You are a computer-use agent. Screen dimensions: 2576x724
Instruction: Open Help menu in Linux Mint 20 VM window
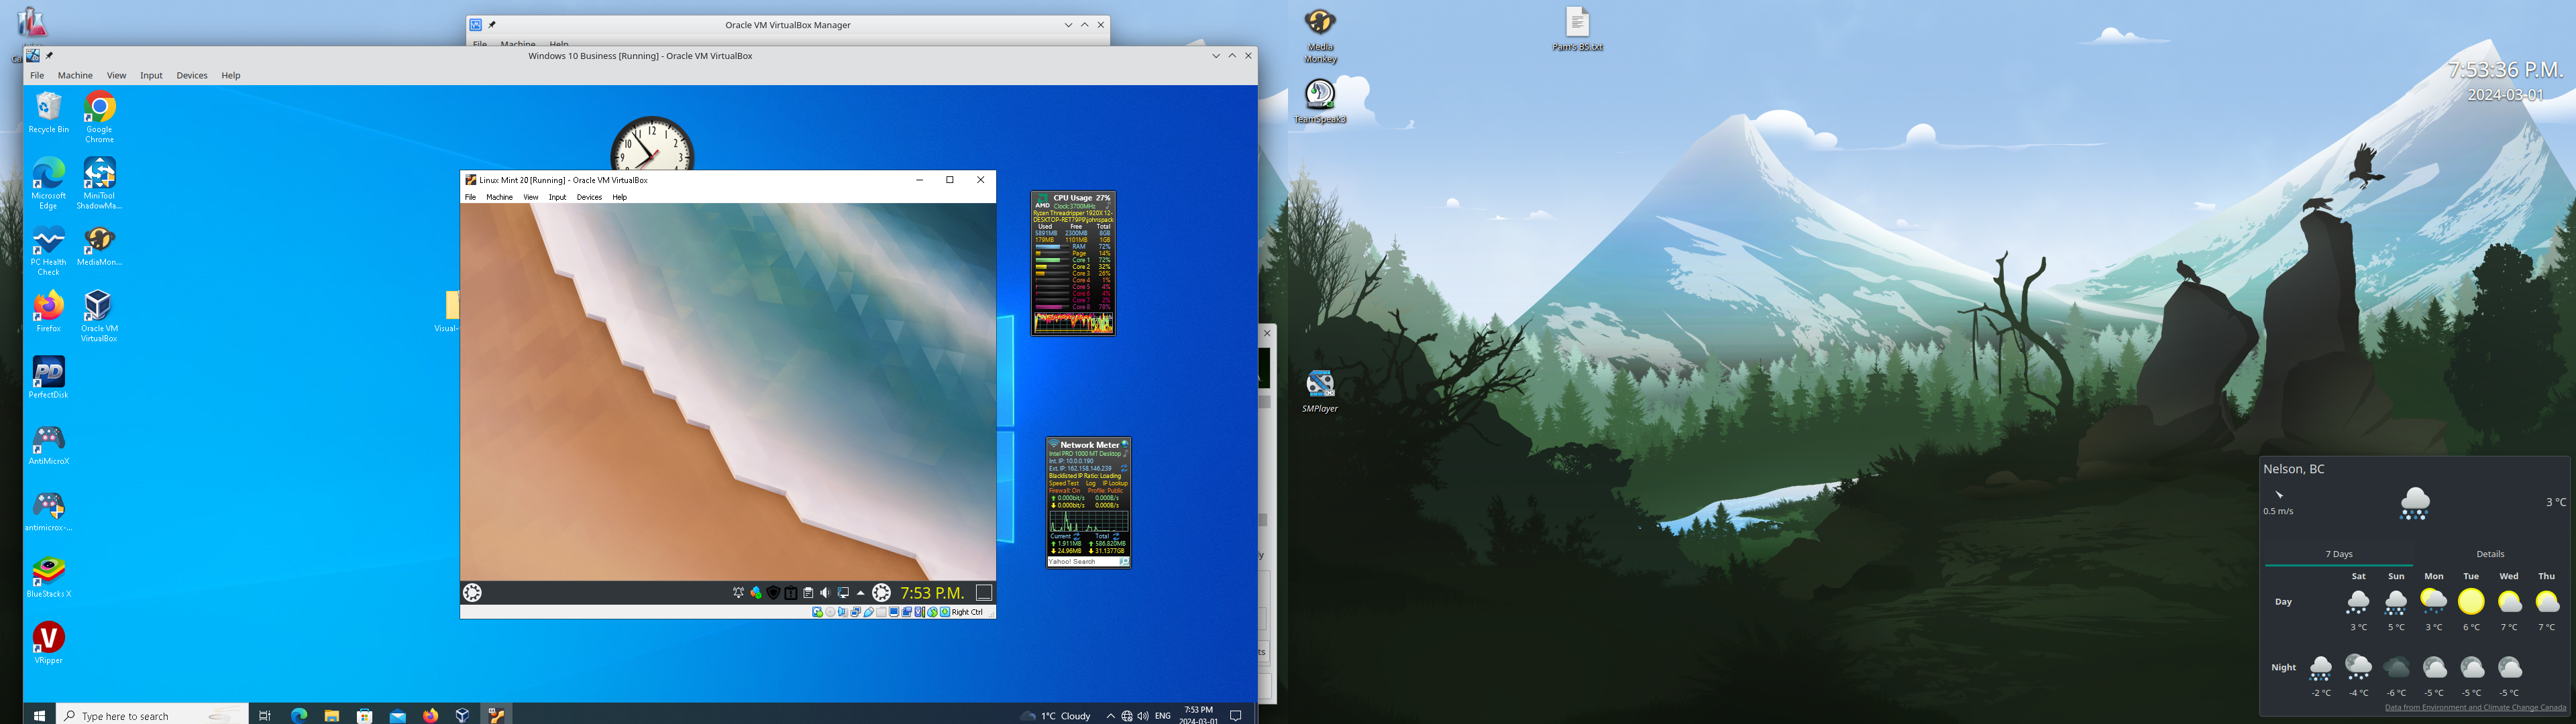coord(619,197)
